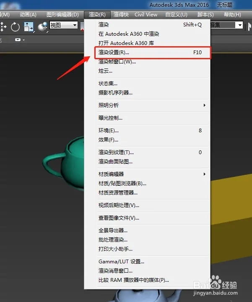Open 摄影机序列器...
252x302 pixels.
pyautogui.click(x=153, y=93)
